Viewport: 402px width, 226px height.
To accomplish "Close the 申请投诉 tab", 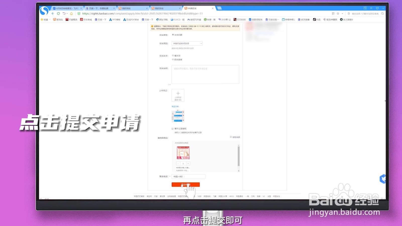I will click(x=213, y=8).
